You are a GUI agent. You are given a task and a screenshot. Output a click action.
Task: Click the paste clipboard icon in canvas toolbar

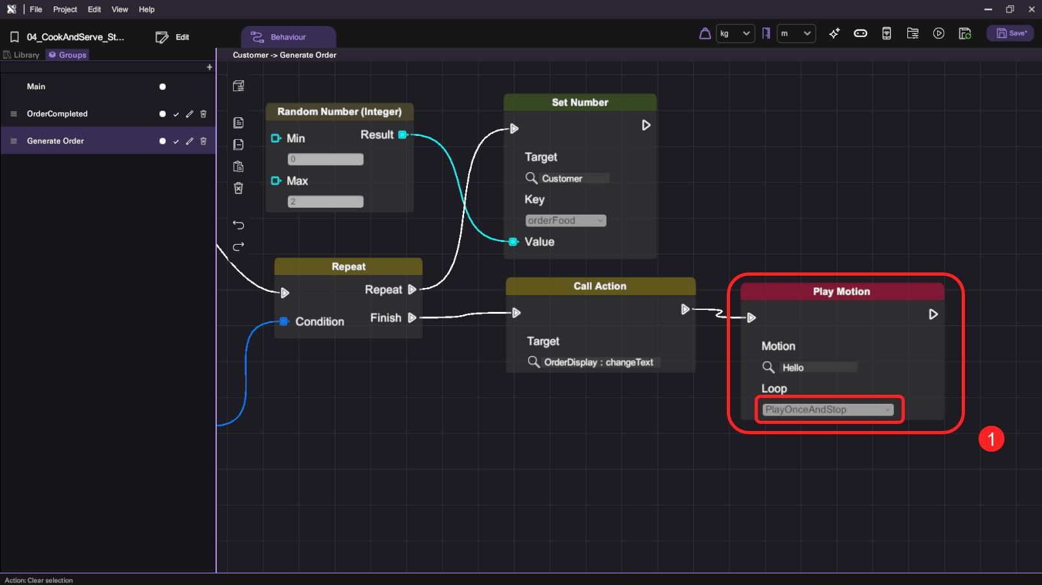pos(238,166)
